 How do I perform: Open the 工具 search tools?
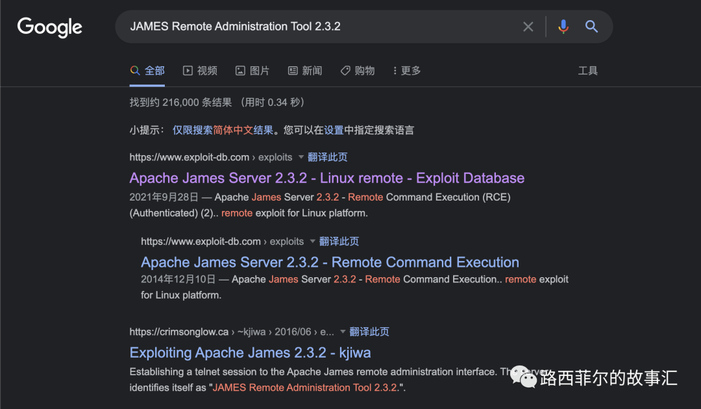pyautogui.click(x=587, y=71)
